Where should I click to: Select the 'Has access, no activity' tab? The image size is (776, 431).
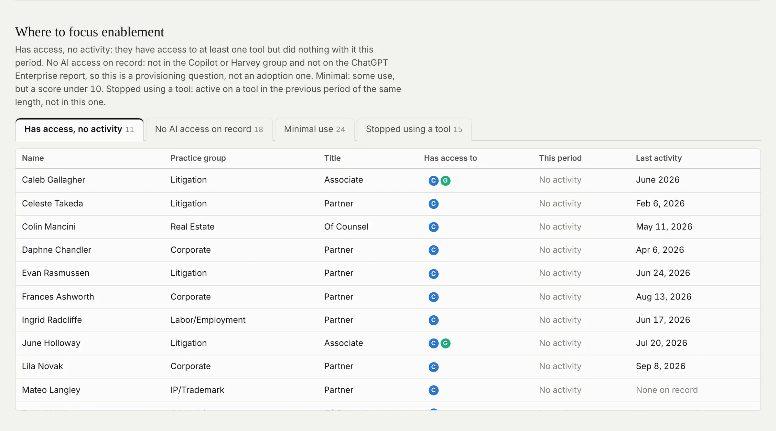79,129
